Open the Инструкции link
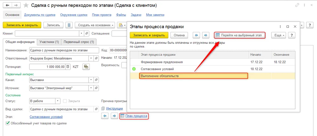Screen dimensions: 317x136 pos(115,108)
